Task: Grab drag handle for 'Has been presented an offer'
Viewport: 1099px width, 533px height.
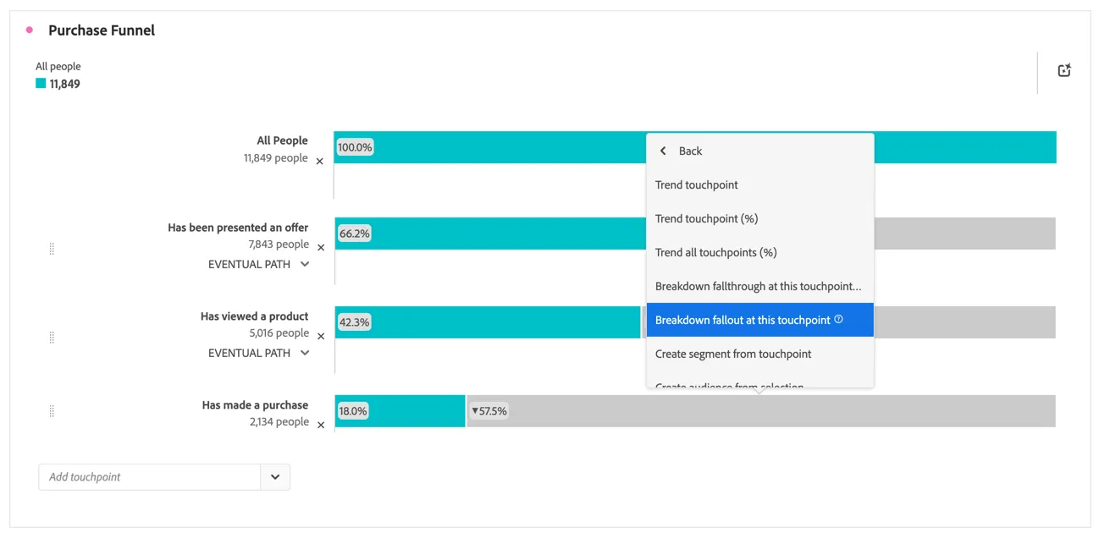Action: (x=52, y=249)
